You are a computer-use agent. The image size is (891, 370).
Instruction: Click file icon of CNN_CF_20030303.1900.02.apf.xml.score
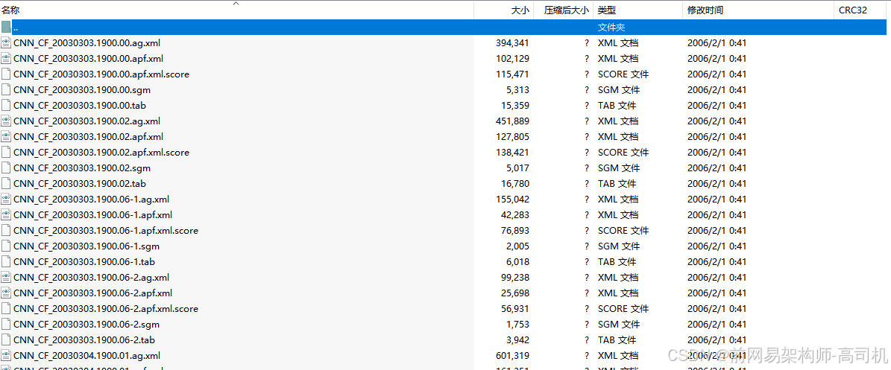point(6,153)
